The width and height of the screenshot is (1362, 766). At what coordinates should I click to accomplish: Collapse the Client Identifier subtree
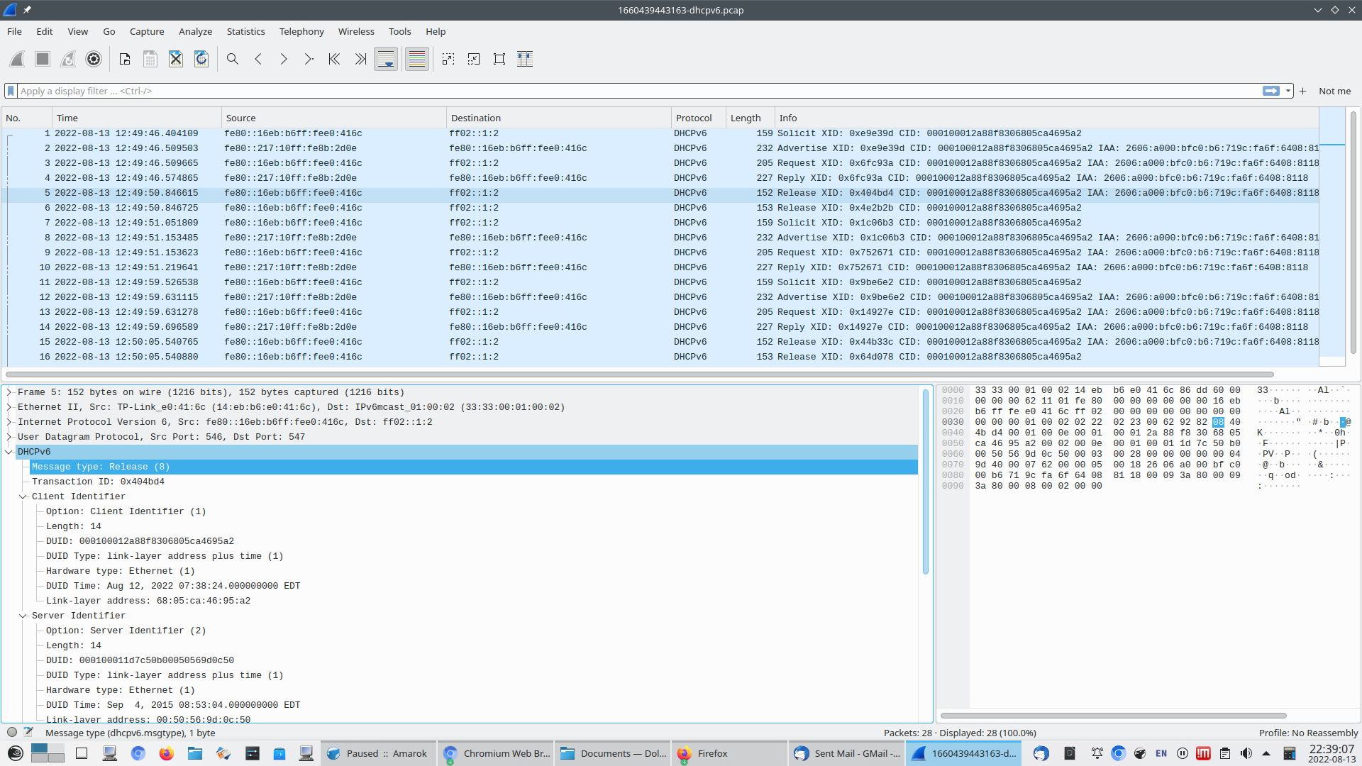(23, 496)
